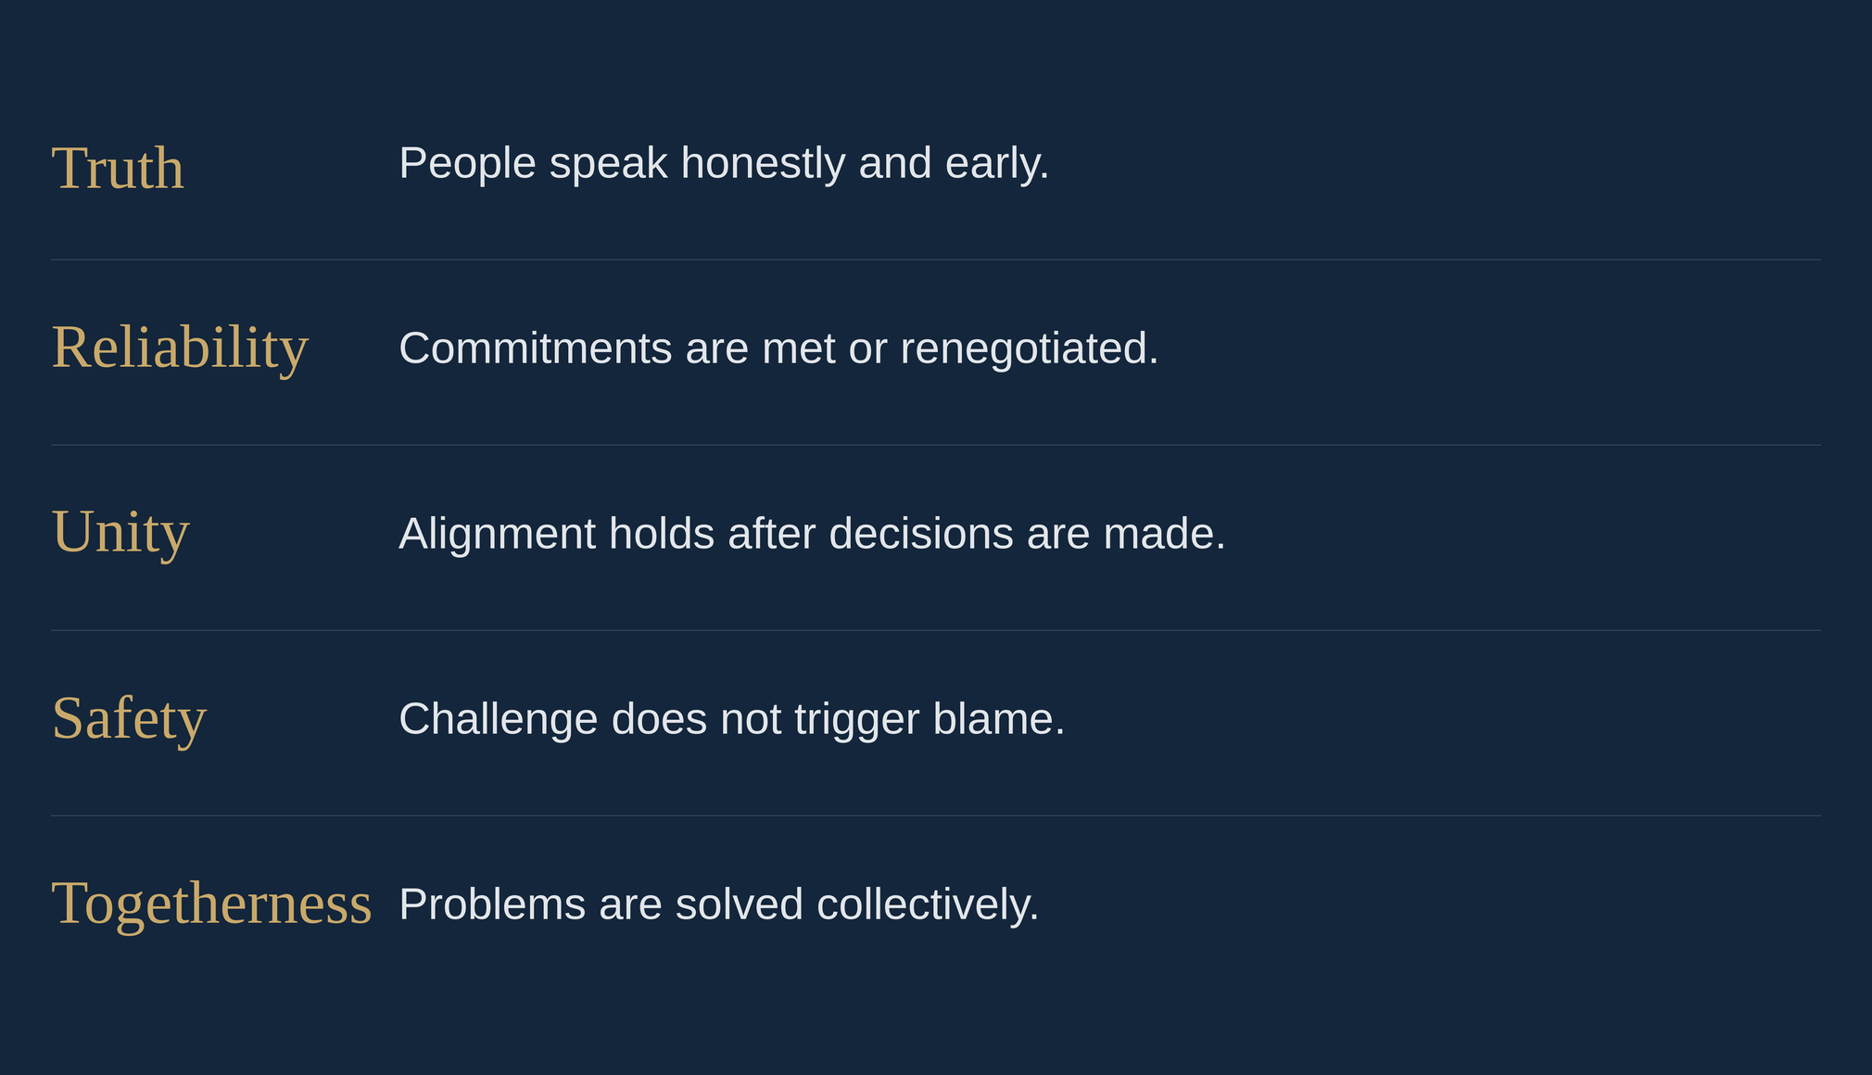Click the word 'People' in Truth row

click(x=468, y=164)
